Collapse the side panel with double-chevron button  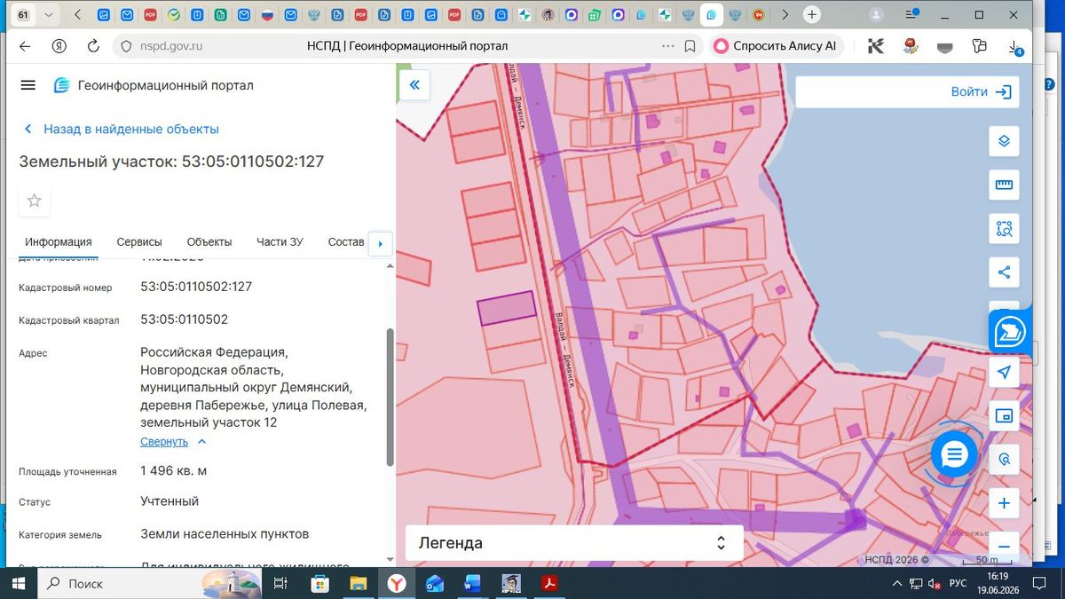414,85
